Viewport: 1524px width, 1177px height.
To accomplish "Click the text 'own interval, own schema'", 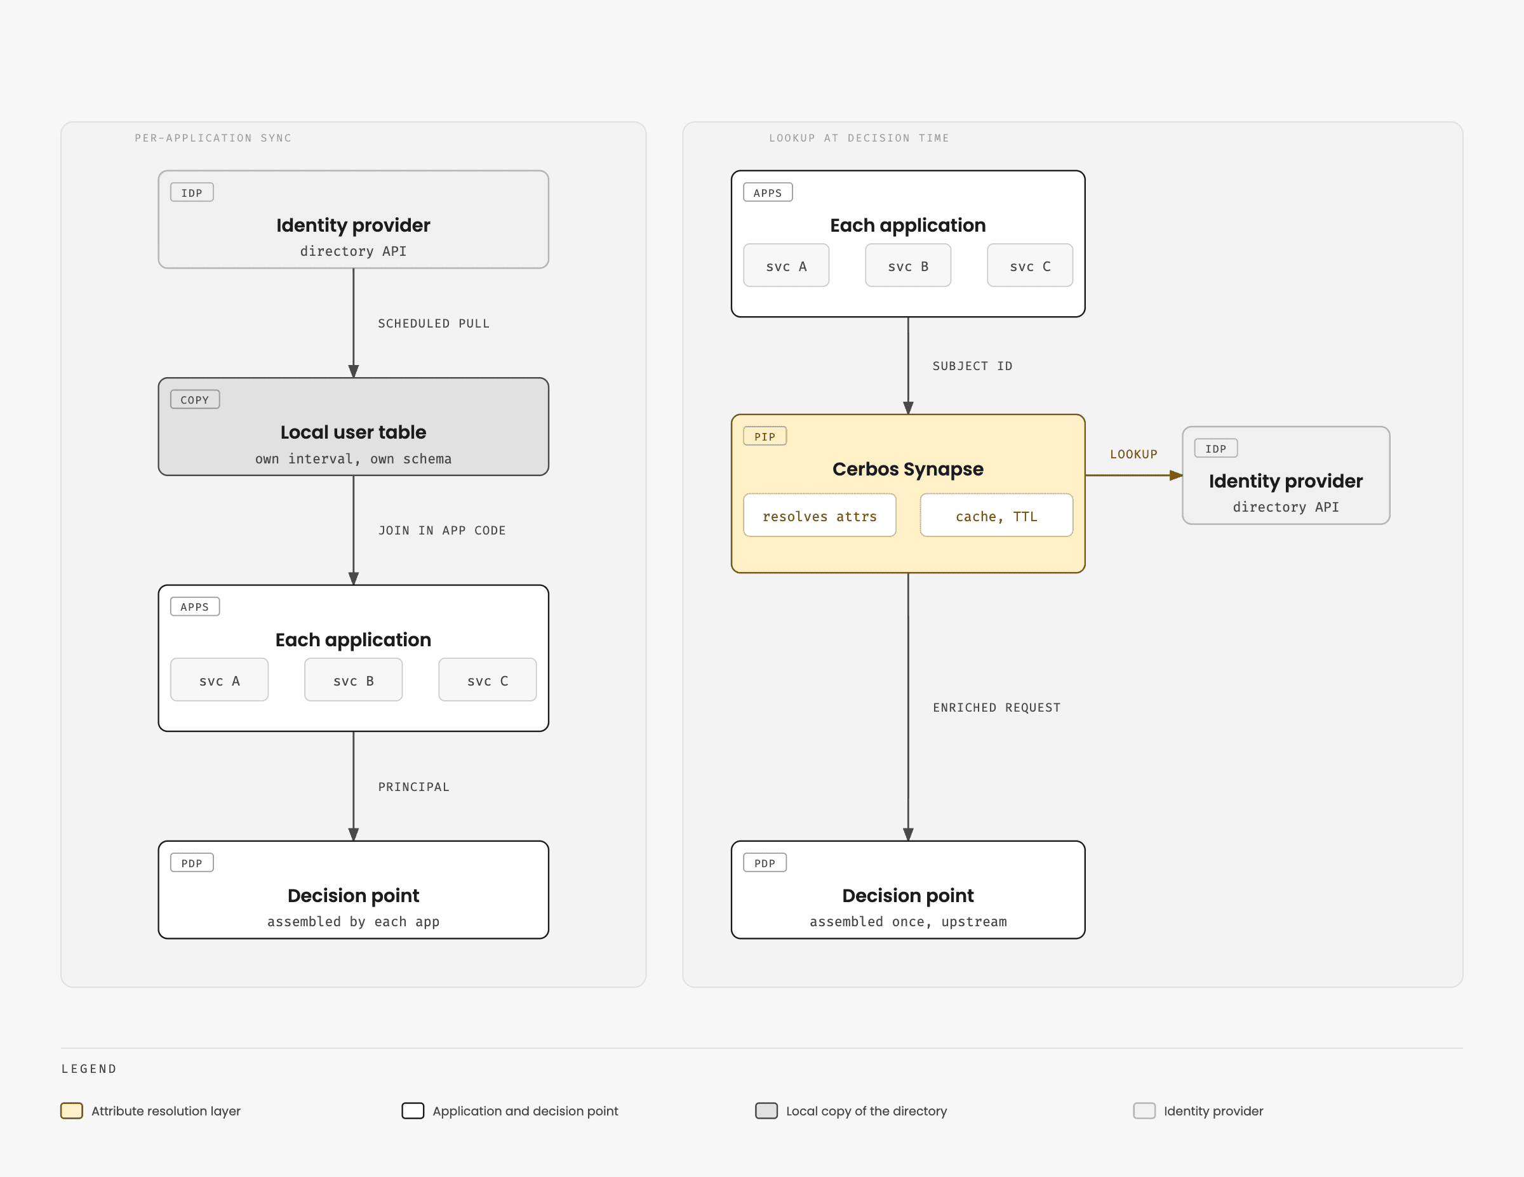I will coord(353,459).
